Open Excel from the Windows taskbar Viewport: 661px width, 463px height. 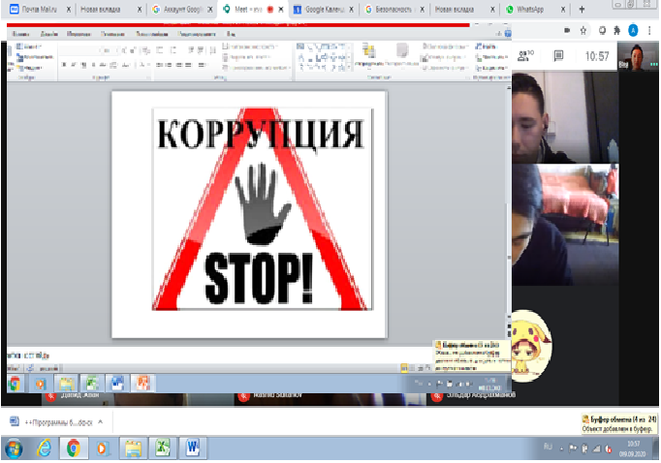163,448
